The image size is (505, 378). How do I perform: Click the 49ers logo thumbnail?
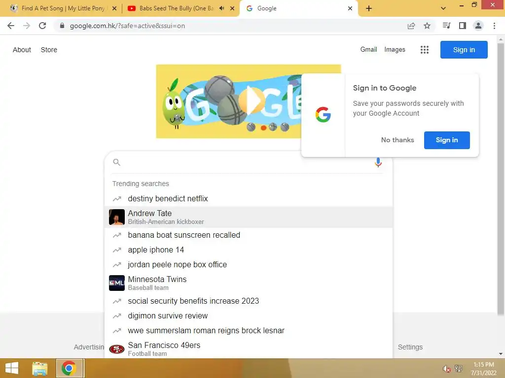116,349
